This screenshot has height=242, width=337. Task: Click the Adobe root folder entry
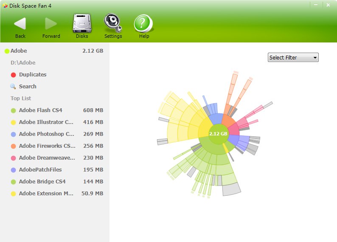click(19, 51)
